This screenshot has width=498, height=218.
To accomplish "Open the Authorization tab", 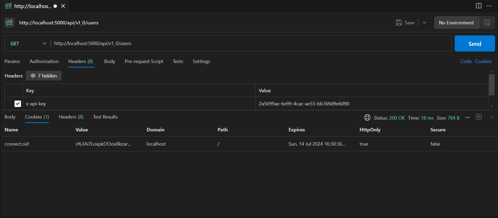I will (x=44, y=61).
